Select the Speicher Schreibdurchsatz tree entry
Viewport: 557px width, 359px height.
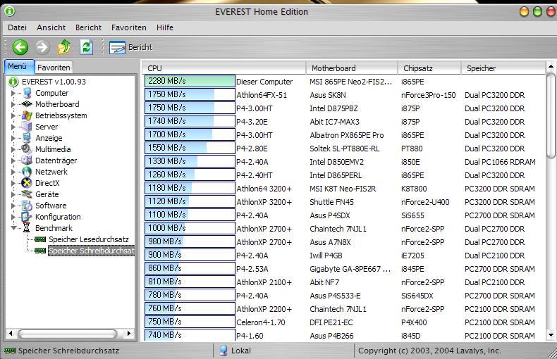click(x=91, y=251)
